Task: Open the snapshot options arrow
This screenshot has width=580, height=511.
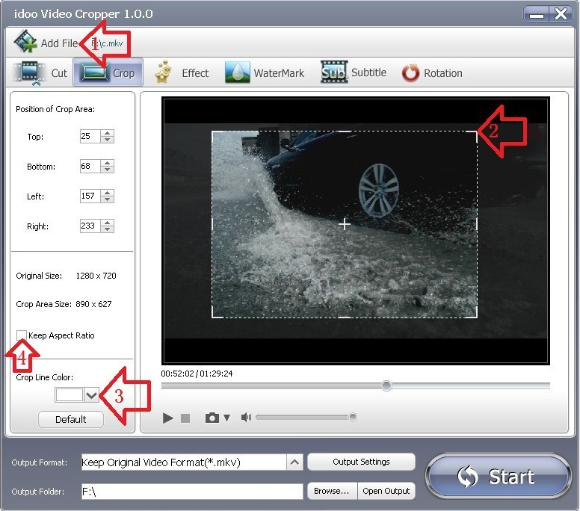Action: point(226,418)
